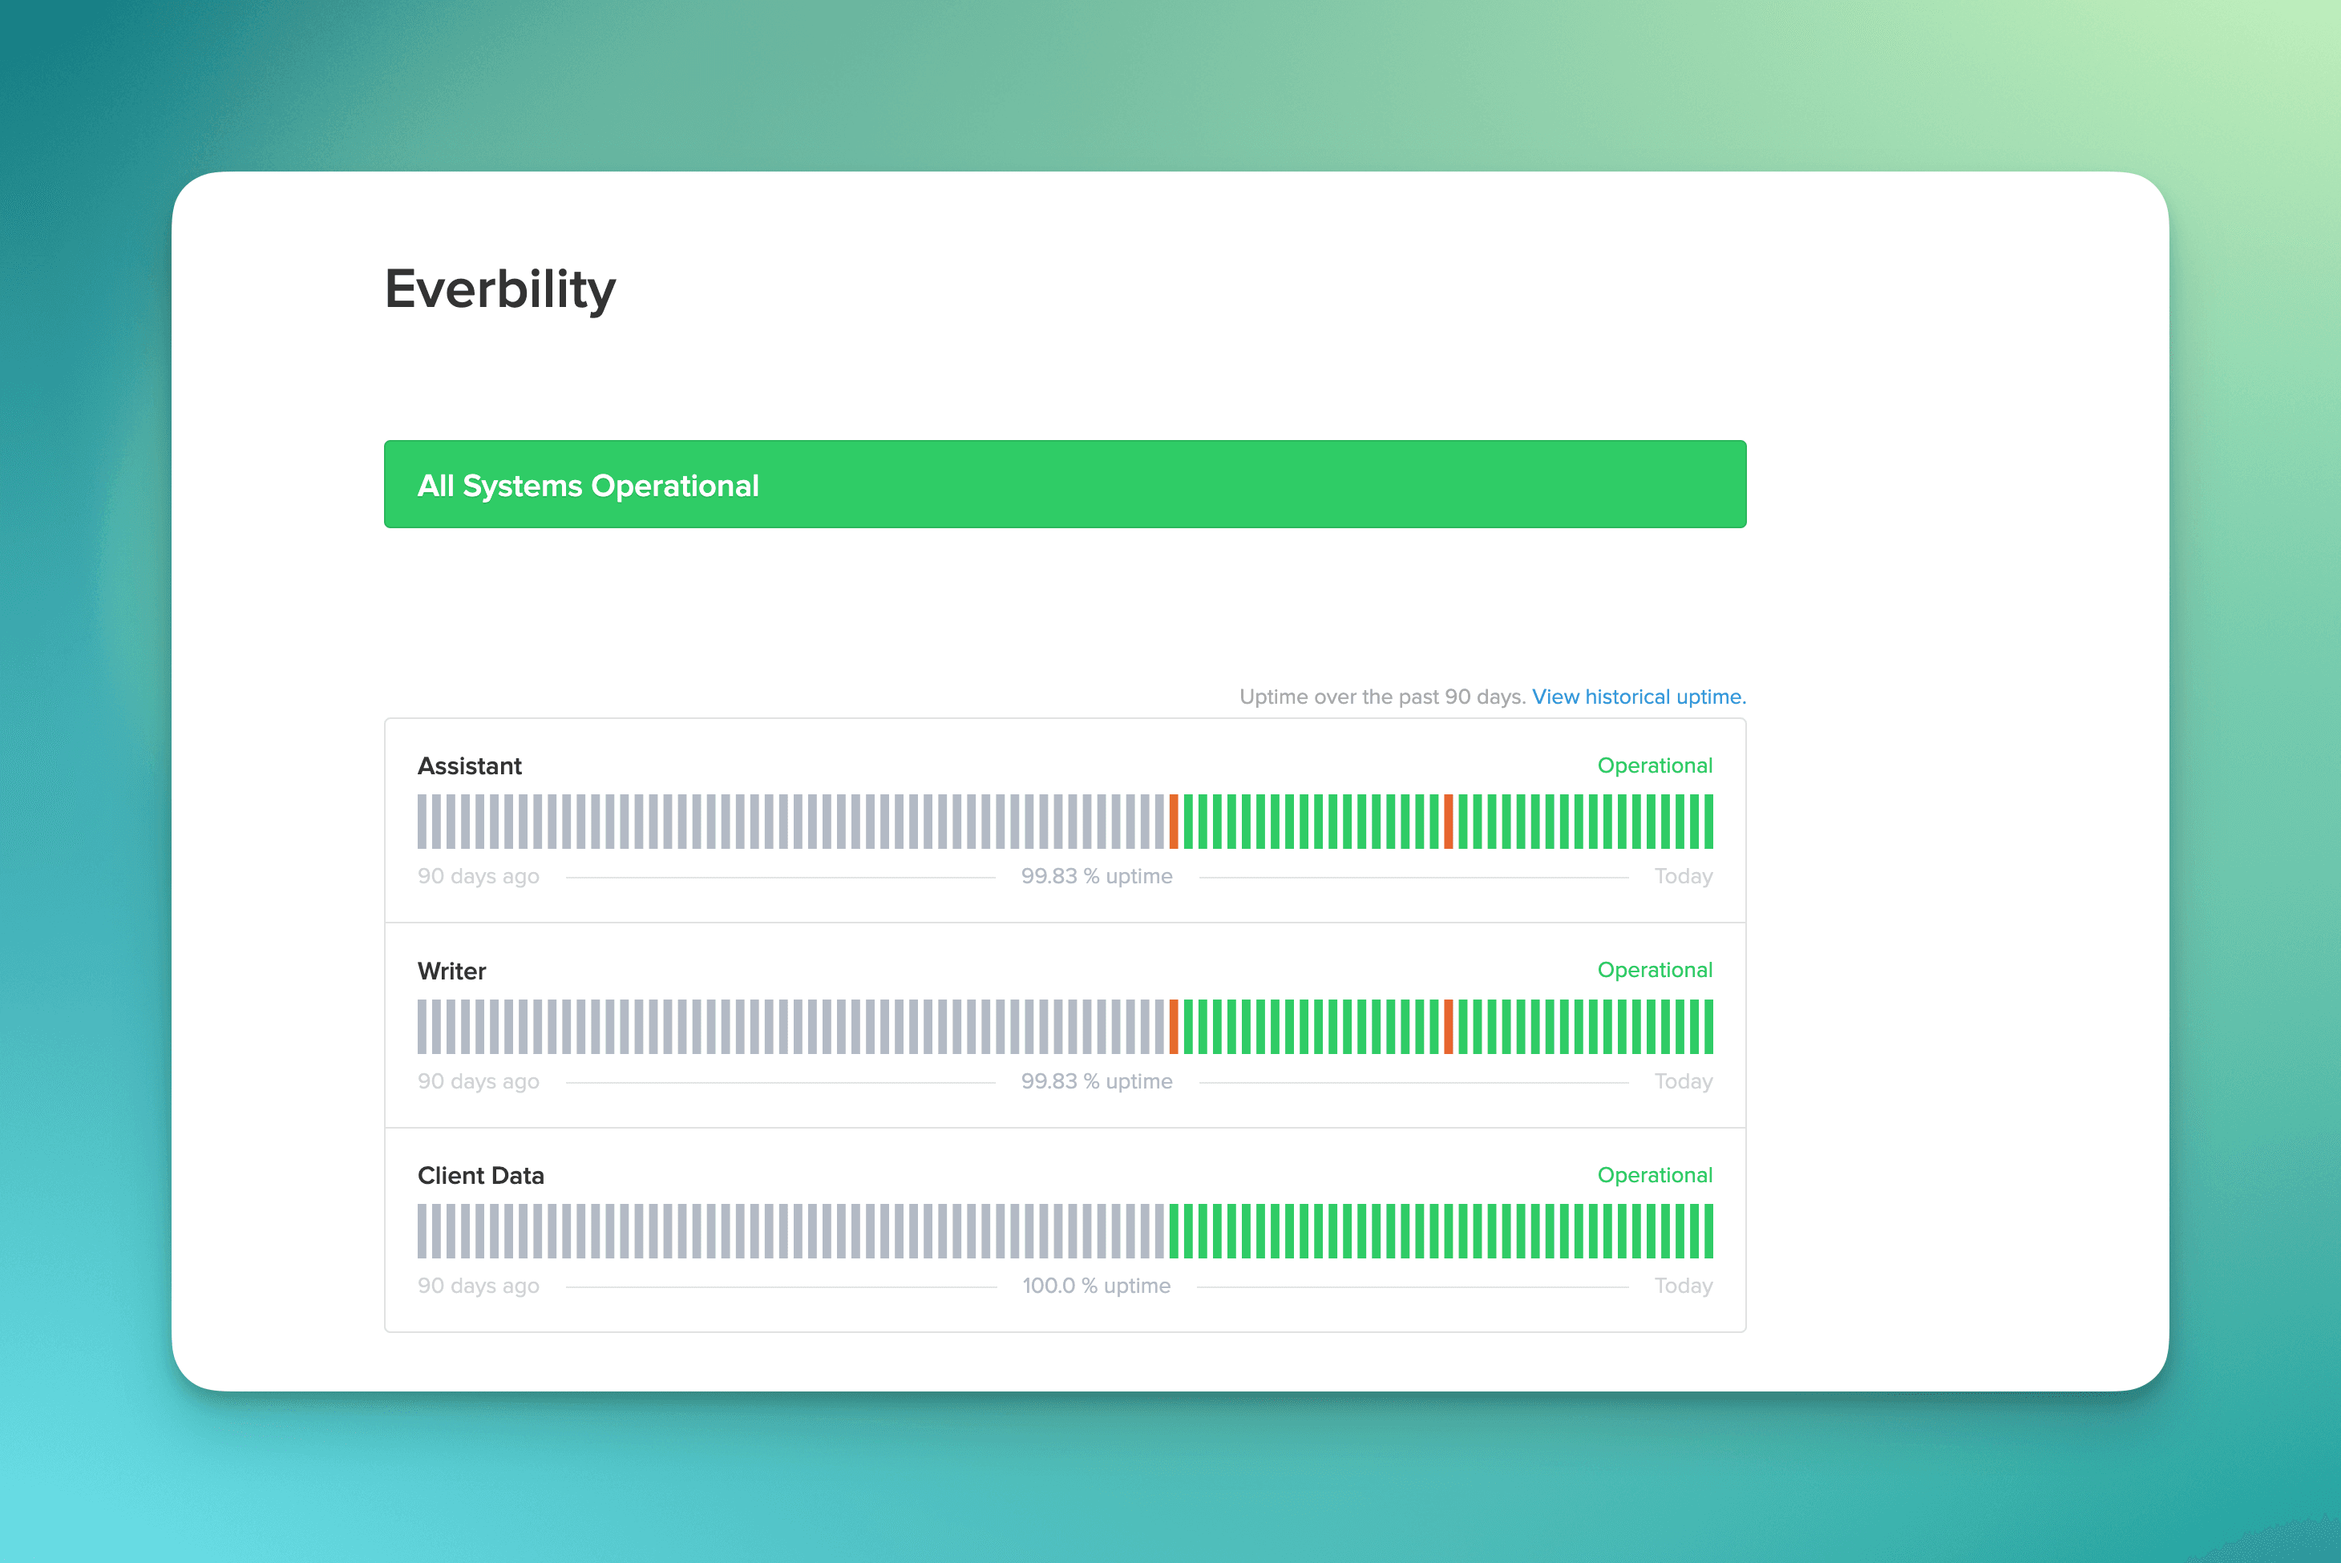Select first orange bar in Writer row

tap(1174, 1027)
